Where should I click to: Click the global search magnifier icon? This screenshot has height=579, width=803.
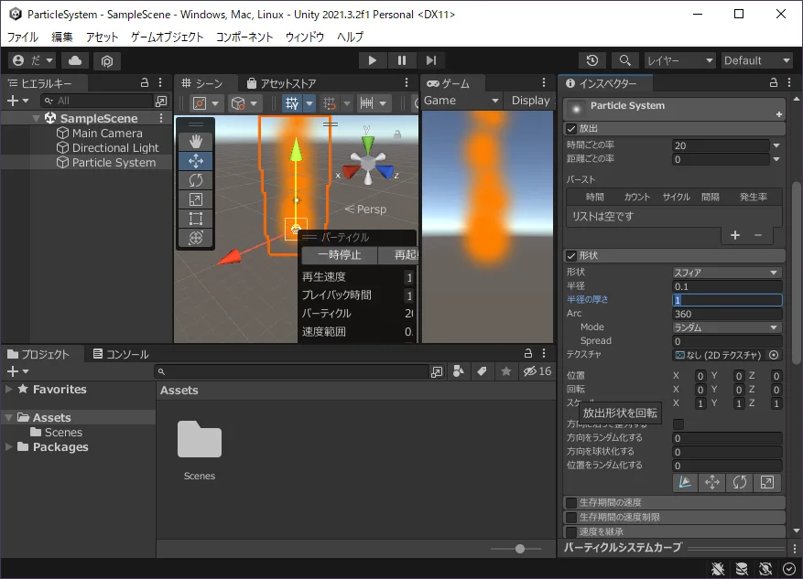(624, 60)
